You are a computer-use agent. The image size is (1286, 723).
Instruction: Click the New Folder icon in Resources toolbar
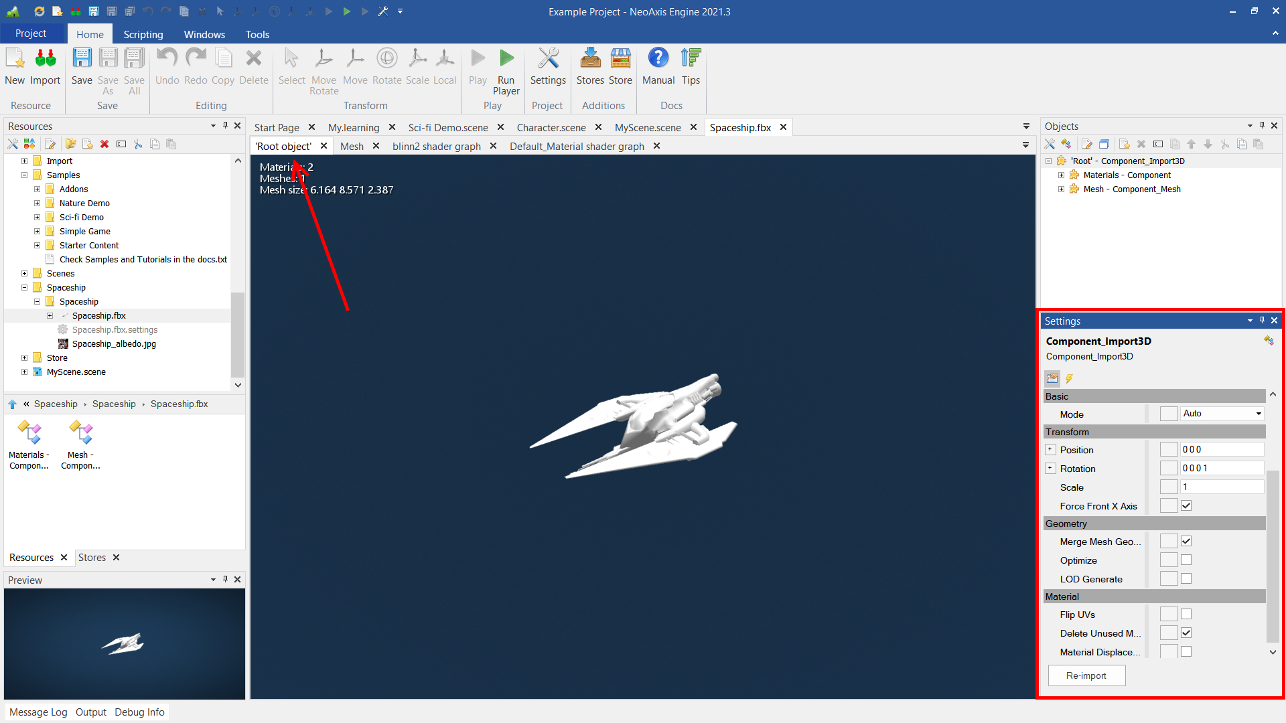point(70,144)
